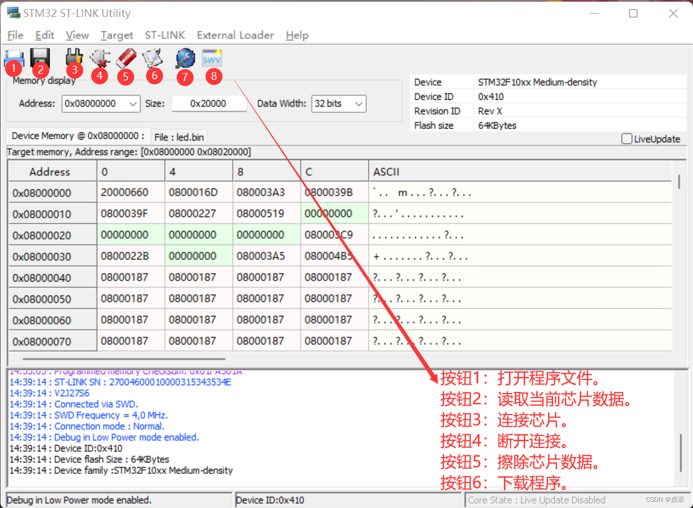The image size is (693, 508).
Task: Click the Full chip erase eraser icon
Action: (x=126, y=57)
